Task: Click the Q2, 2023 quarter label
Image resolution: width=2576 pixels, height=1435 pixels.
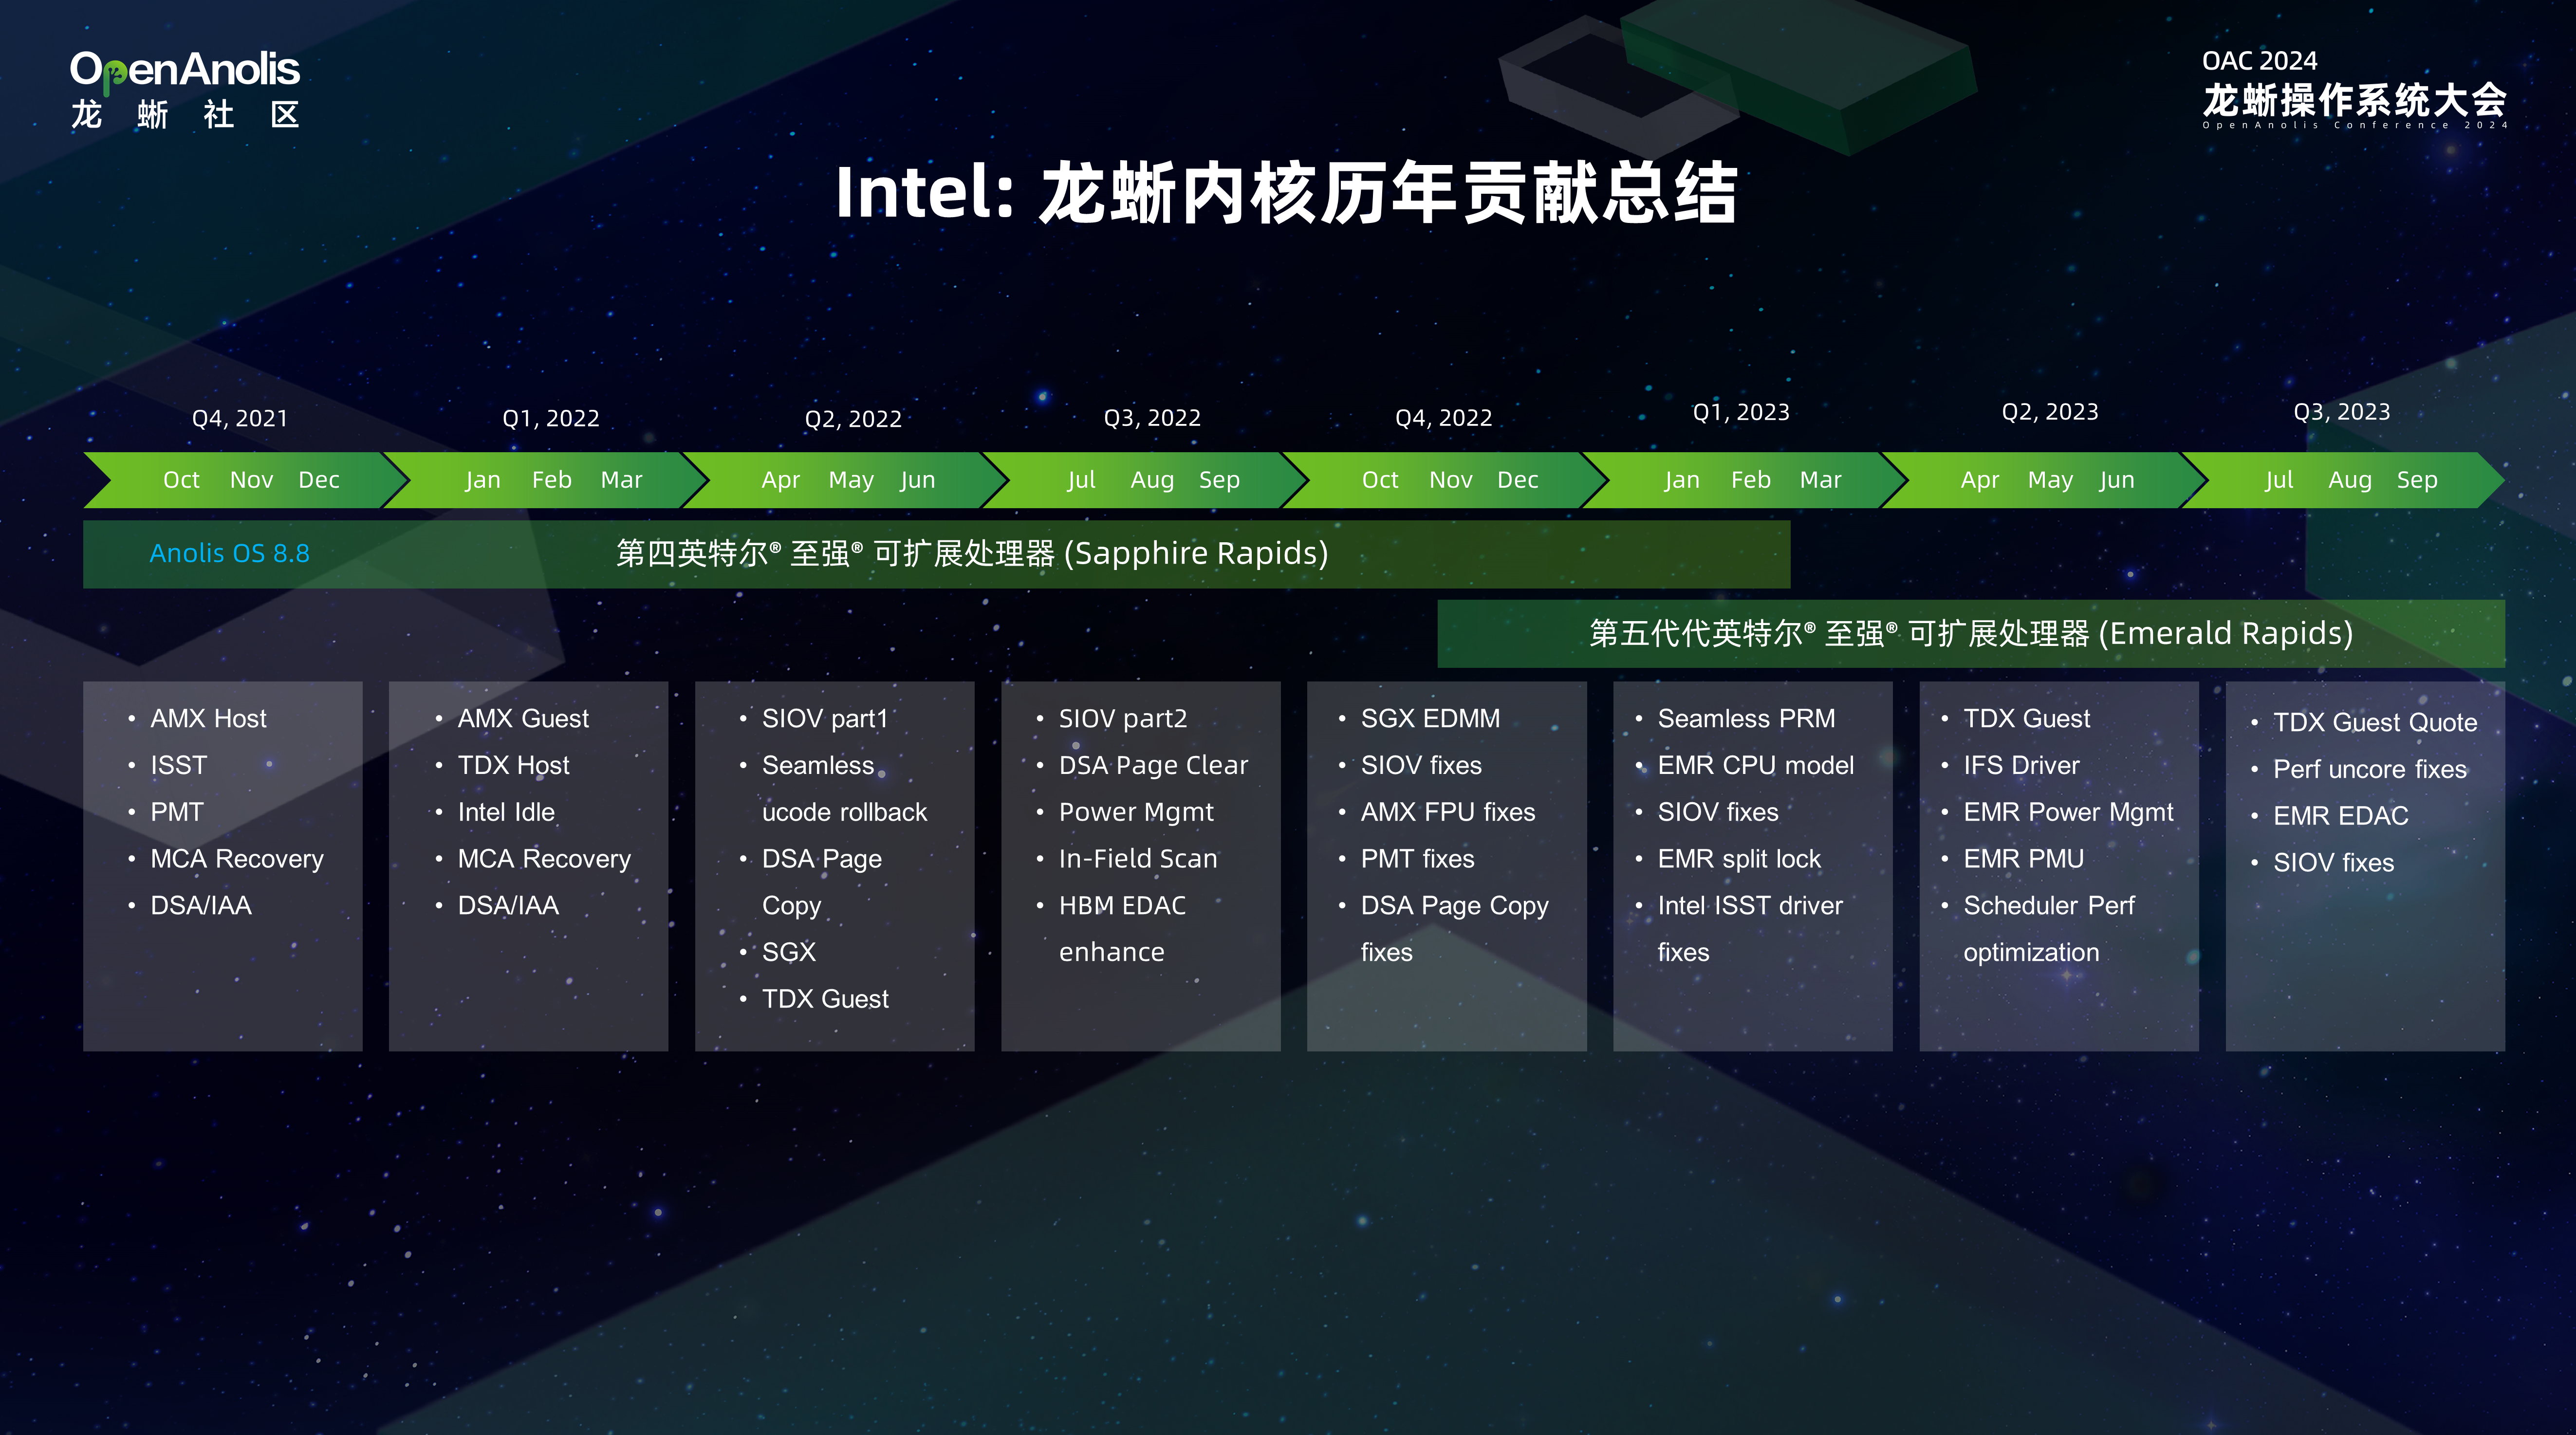Action: [x=2050, y=412]
